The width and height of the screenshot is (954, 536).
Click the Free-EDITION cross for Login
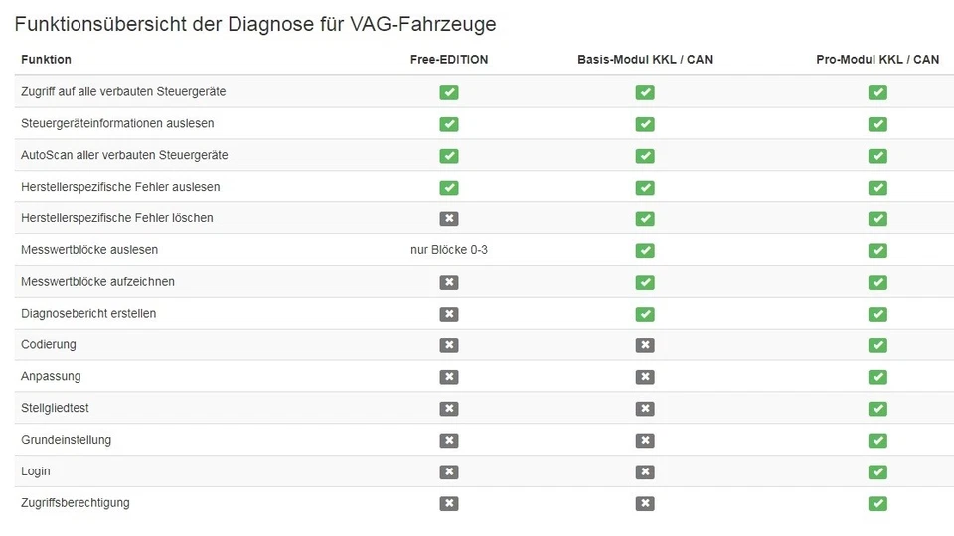[x=449, y=471]
